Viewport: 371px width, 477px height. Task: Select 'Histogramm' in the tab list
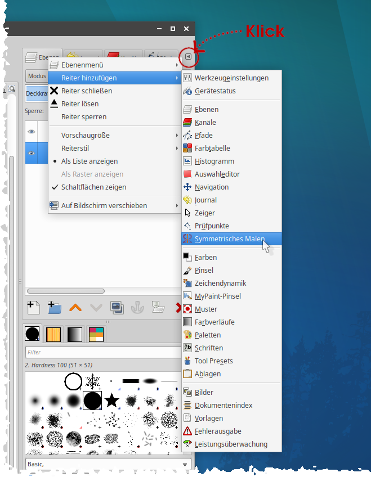(215, 161)
